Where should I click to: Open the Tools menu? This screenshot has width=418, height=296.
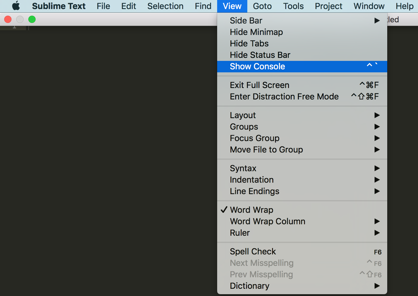[x=293, y=6]
